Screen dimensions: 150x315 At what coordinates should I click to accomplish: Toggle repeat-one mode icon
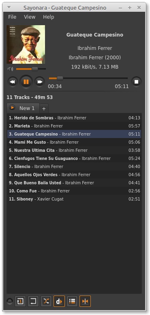(20, 301)
